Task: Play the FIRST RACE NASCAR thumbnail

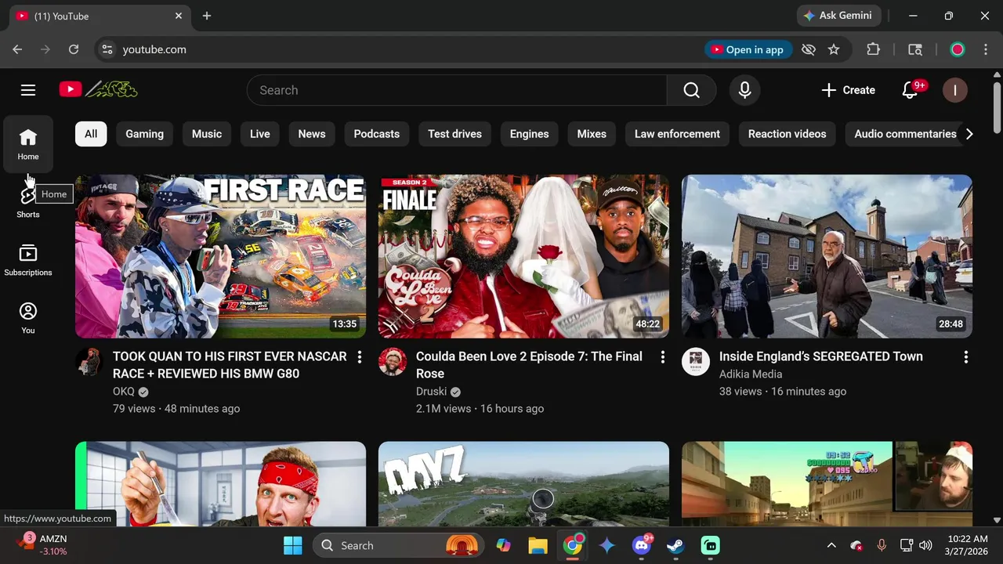Action: point(220,256)
